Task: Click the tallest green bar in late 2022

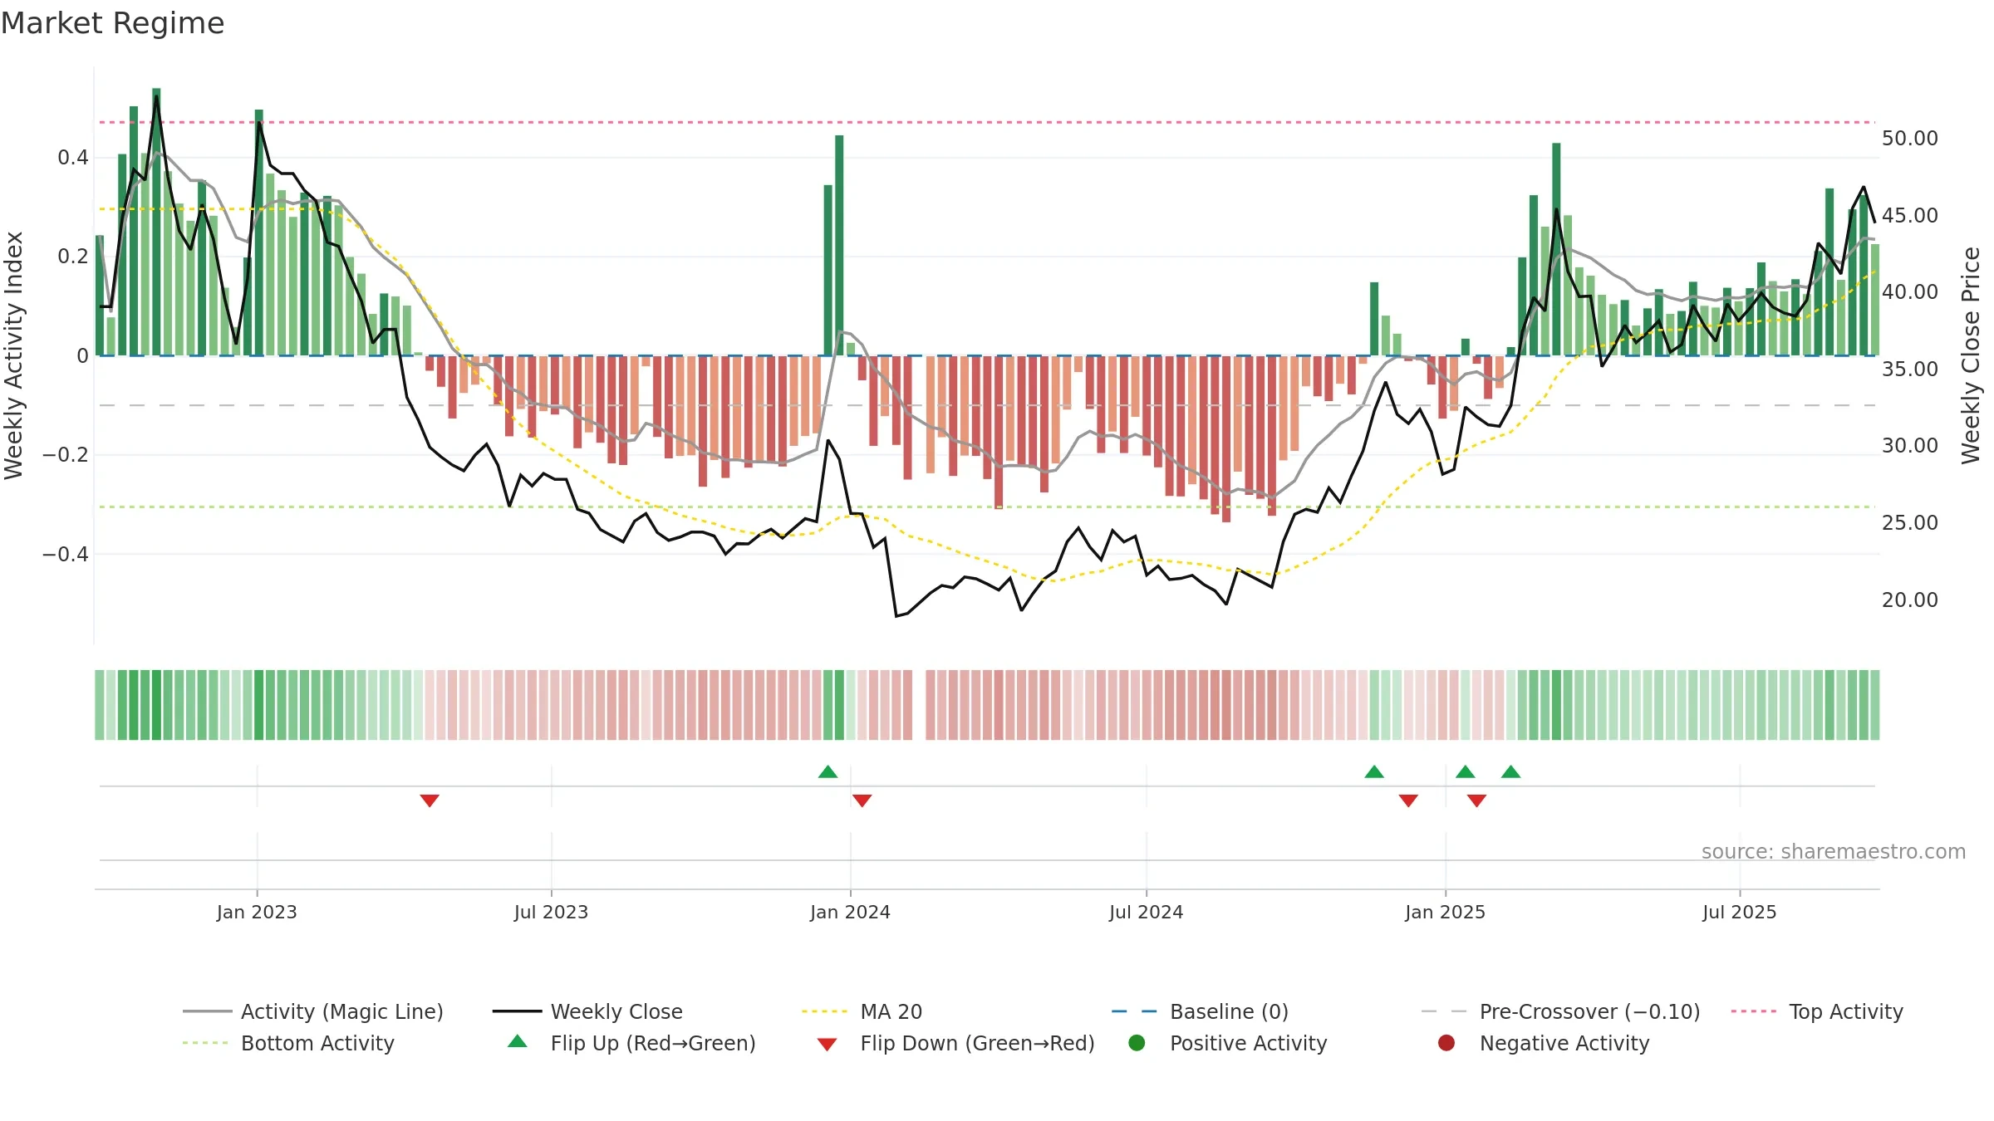Action: [156, 222]
